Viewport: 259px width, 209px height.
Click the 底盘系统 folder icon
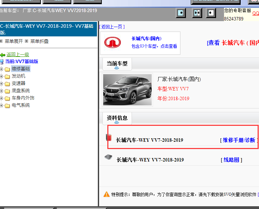coord(7,91)
